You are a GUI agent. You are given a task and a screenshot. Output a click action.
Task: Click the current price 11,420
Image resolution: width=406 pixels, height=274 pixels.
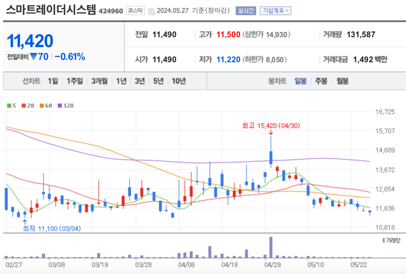click(30, 41)
